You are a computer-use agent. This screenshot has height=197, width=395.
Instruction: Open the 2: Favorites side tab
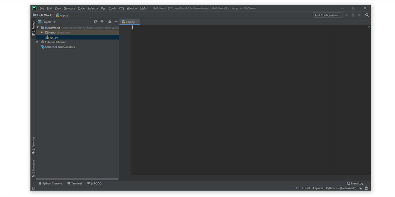[x=33, y=145]
